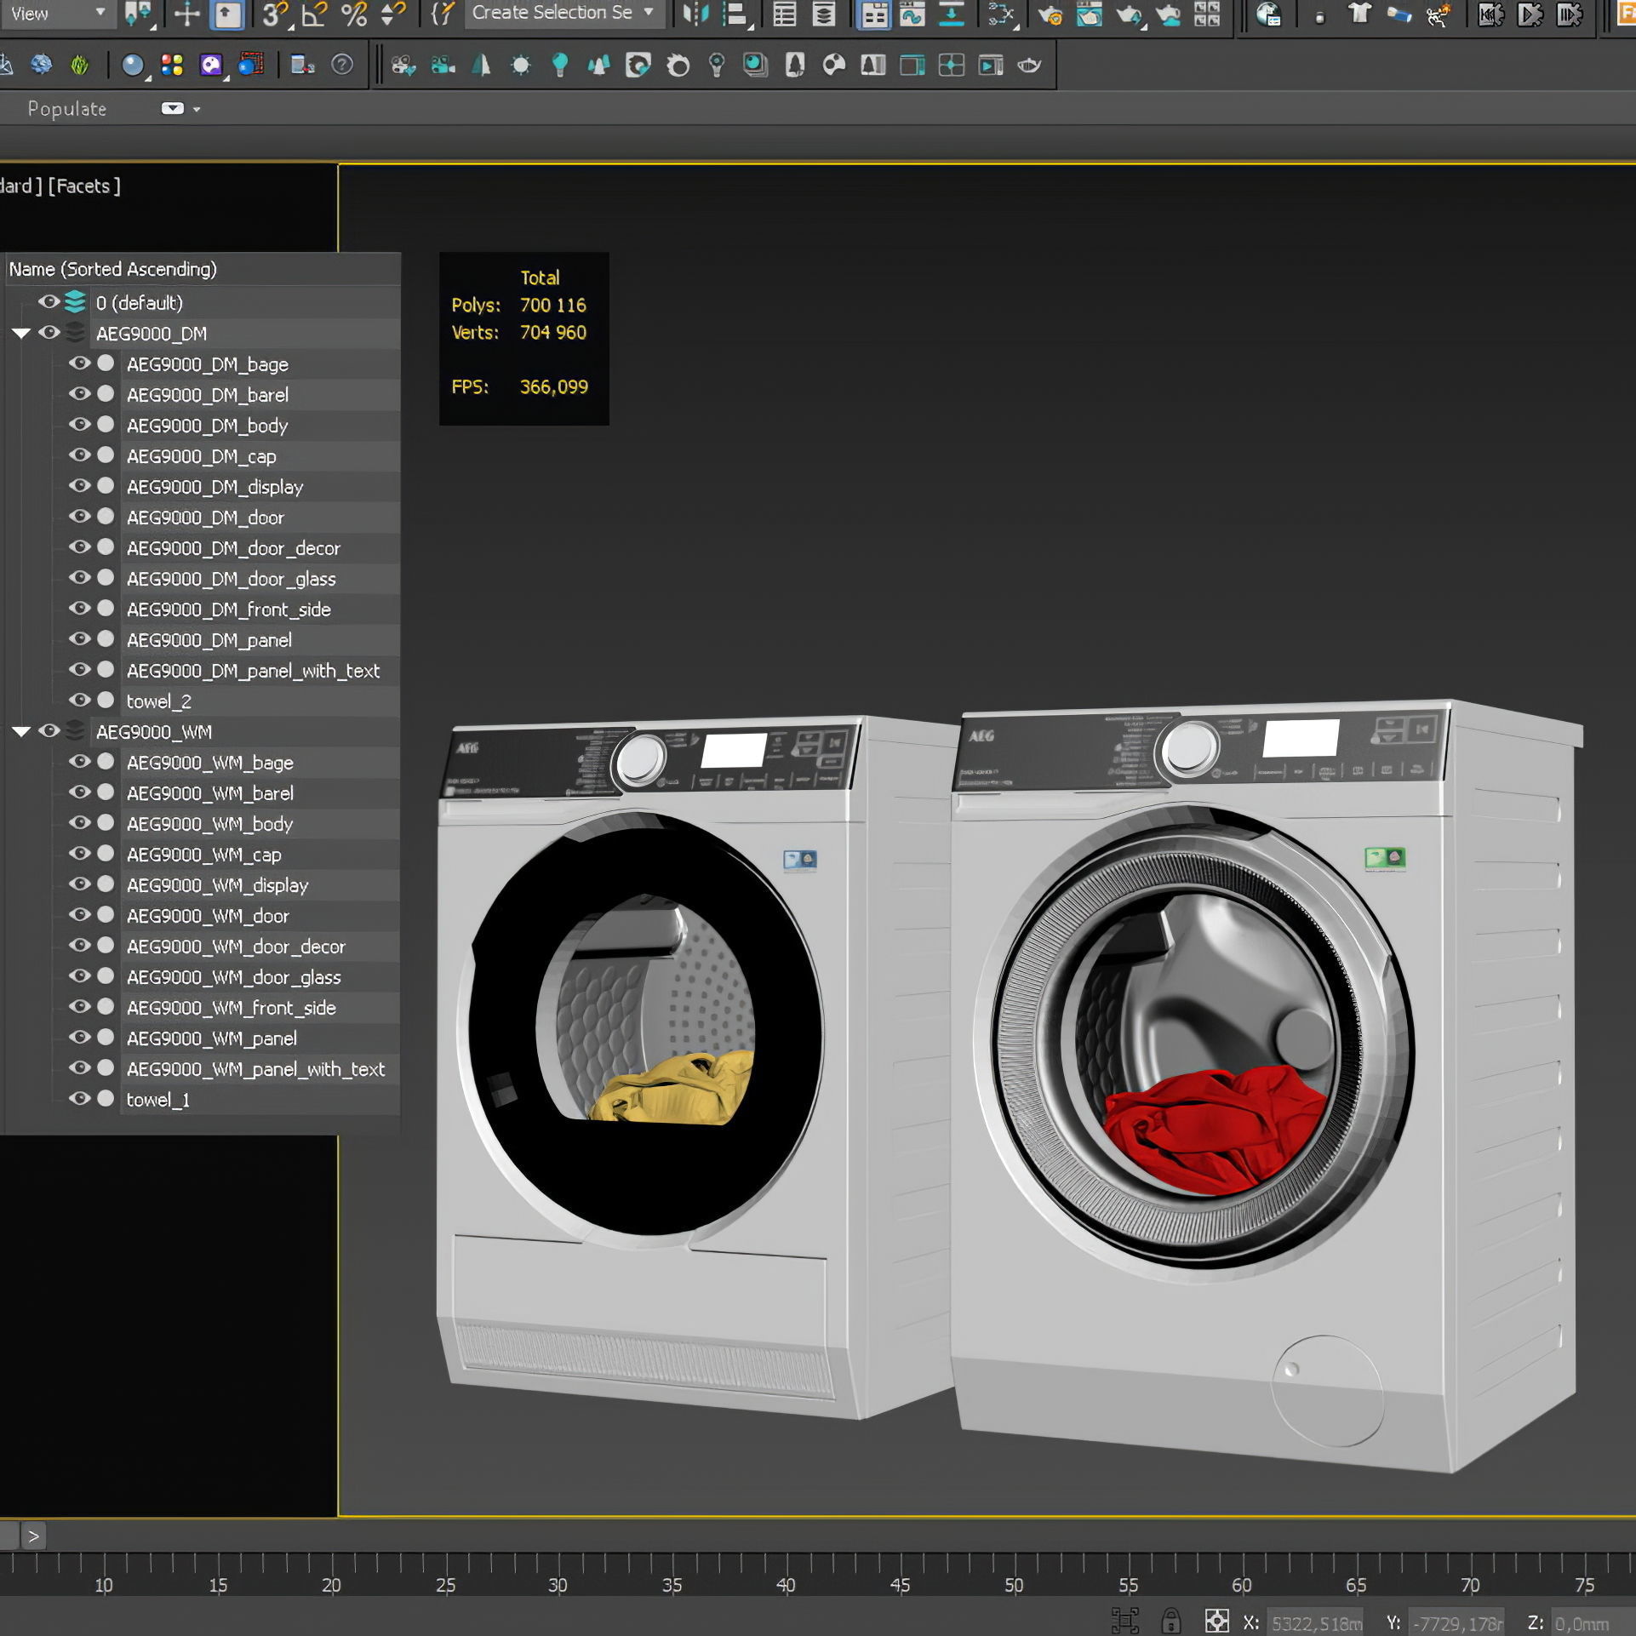Toggle the Scene Explorer icon
The image size is (1636, 1636).
click(x=784, y=14)
